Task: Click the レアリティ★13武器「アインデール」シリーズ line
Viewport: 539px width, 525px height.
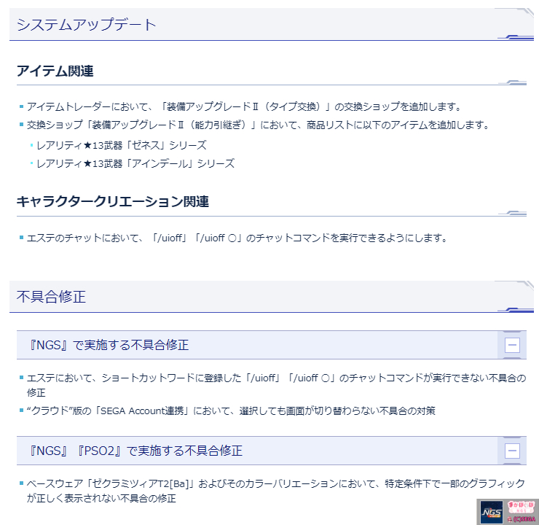Action: [x=135, y=163]
